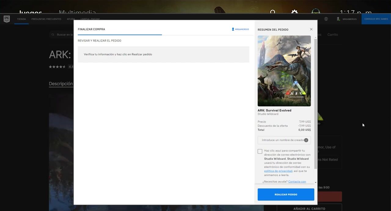Click the 'Descuento de la oferta' label

[x=272, y=126]
